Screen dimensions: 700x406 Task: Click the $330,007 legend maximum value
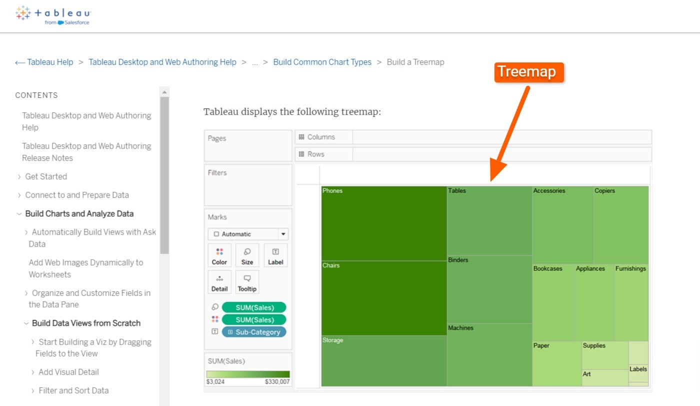(x=277, y=381)
